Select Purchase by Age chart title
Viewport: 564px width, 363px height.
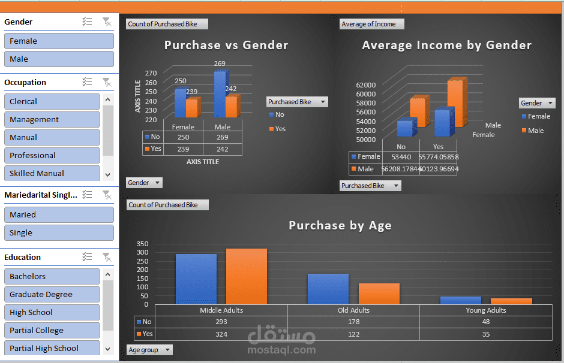coord(340,225)
